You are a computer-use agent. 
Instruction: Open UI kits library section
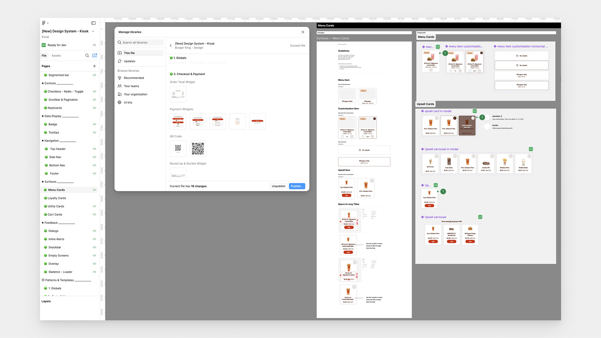click(x=128, y=102)
